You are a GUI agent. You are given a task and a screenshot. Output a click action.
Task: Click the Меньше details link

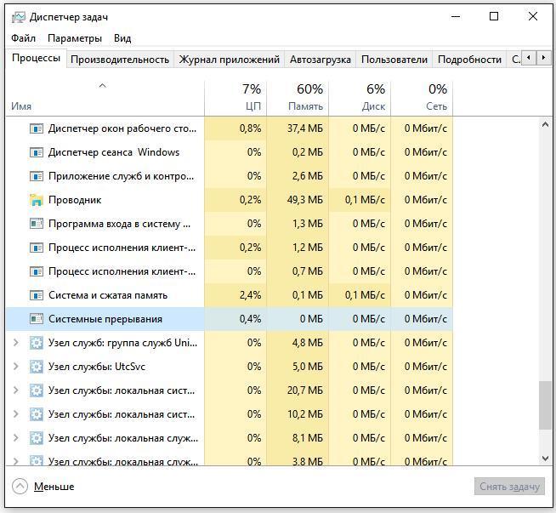(x=54, y=487)
